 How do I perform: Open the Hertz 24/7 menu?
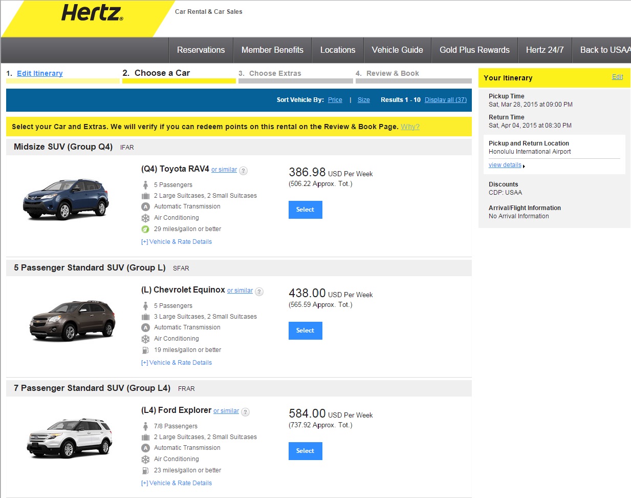coord(545,50)
